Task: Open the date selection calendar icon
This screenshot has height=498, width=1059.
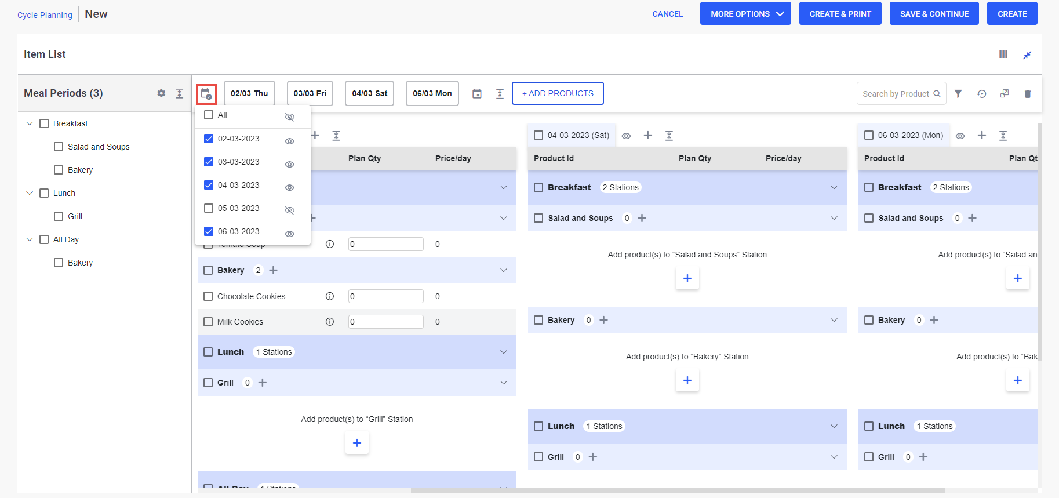Action: pos(206,93)
